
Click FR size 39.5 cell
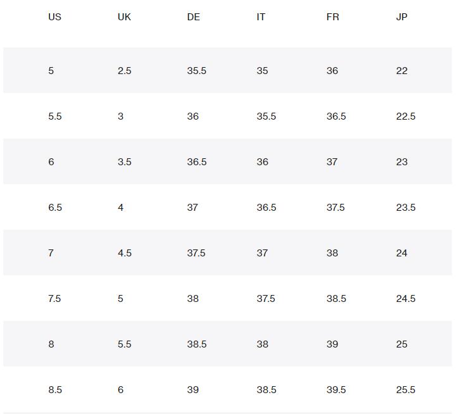[336, 390]
